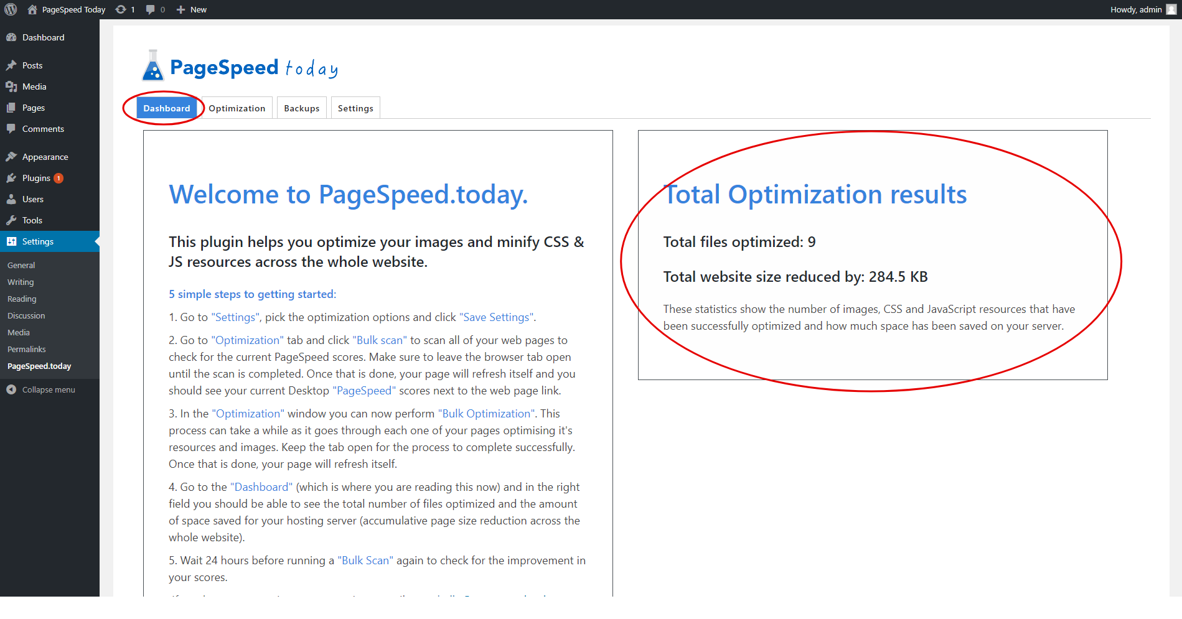Click "PageSpeed" link in step 2
This screenshot has height=619, width=1182.
click(364, 391)
